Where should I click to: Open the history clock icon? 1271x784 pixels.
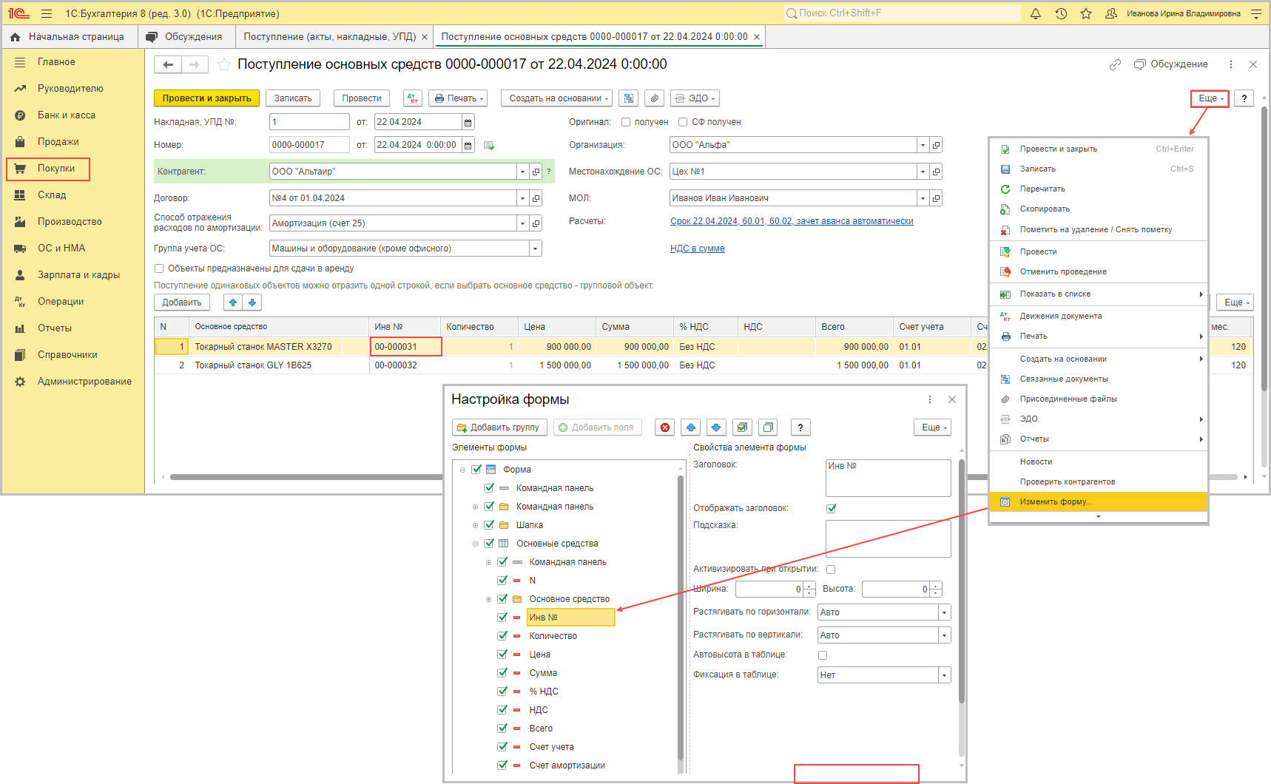(x=1061, y=13)
